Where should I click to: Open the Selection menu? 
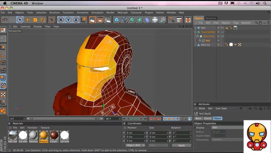point(41,13)
